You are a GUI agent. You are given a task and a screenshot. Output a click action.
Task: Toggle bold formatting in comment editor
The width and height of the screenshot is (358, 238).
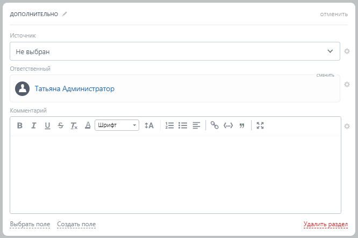(20, 125)
